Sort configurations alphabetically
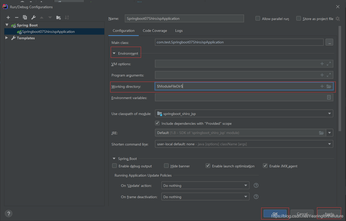This screenshot has height=221, width=346. [67, 17]
